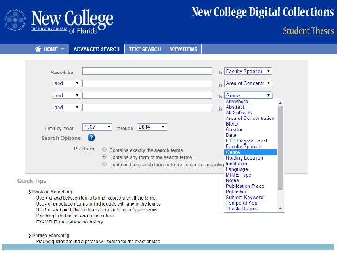The height and width of the screenshot is (253, 337).
Task: Click New College of Florida logo text
Action: [x=72, y=22]
